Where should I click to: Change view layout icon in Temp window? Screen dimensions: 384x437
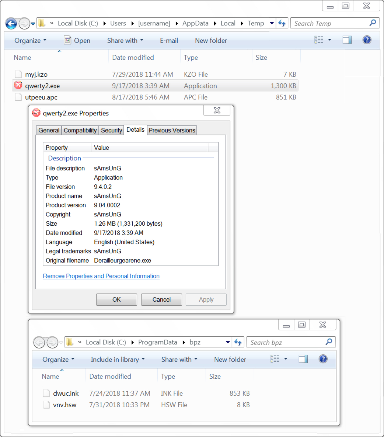318,40
